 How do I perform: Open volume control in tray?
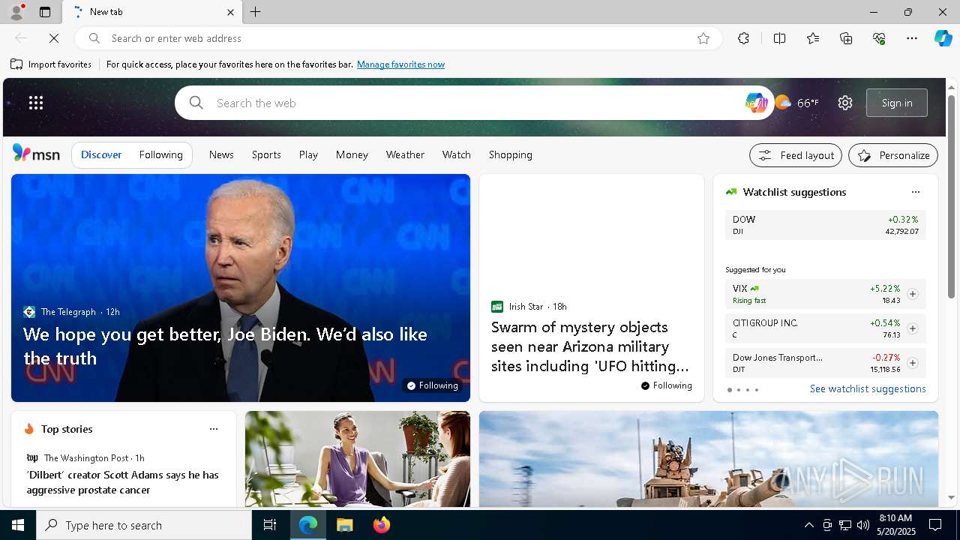pos(863,525)
